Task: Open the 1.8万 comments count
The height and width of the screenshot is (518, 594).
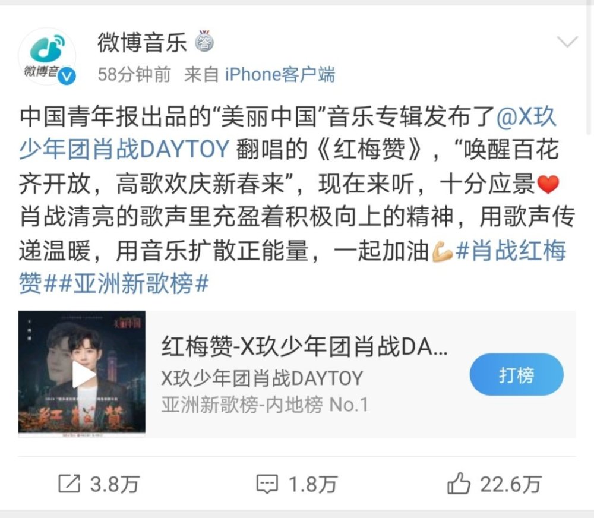Action: pos(313,484)
